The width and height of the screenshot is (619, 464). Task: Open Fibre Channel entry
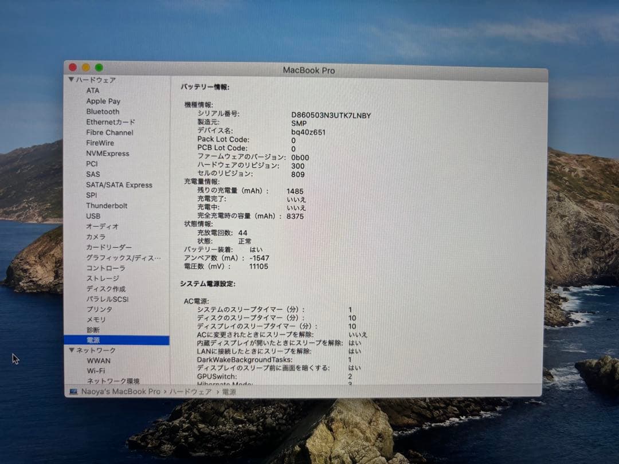(109, 132)
